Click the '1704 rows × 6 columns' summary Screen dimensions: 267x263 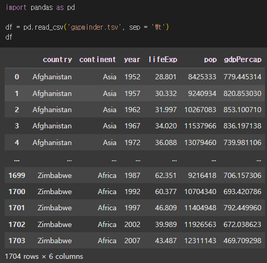click(44, 256)
